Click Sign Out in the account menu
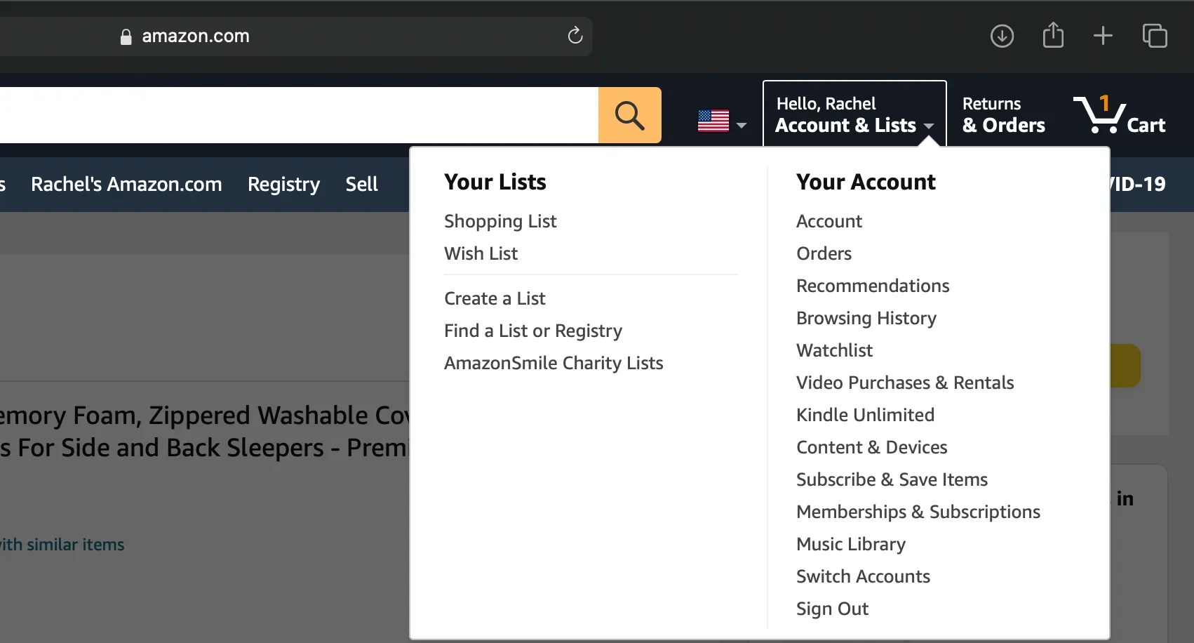Viewport: 1194px width, 643px height. pyautogui.click(x=832, y=609)
